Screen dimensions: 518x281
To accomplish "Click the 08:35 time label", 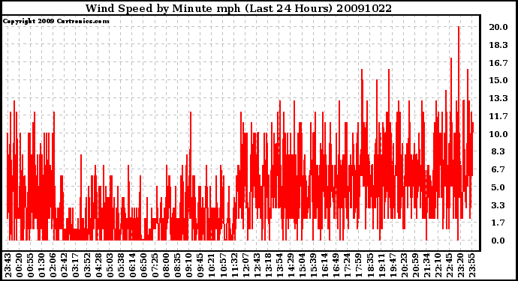I will point(177,265).
